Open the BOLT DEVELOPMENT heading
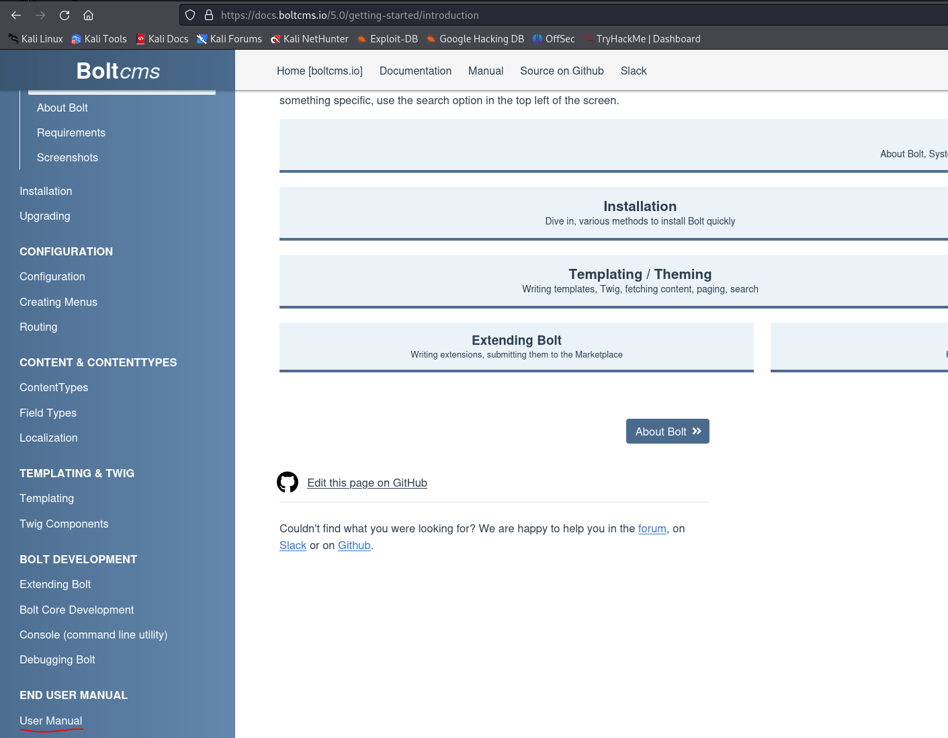 click(x=78, y=559)
